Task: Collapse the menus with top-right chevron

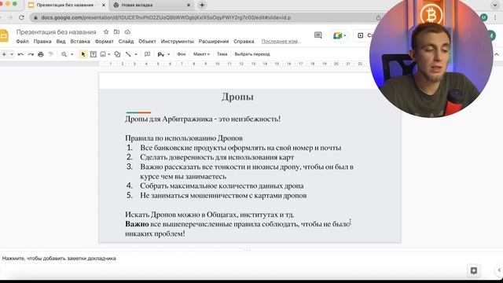Action: [x=496, y=54]
